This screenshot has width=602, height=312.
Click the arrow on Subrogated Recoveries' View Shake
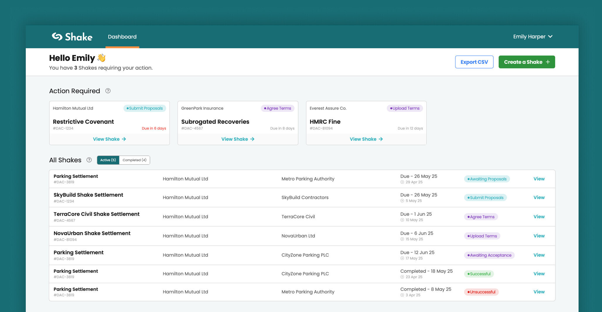pyautogui.click(x=253, y=139)
